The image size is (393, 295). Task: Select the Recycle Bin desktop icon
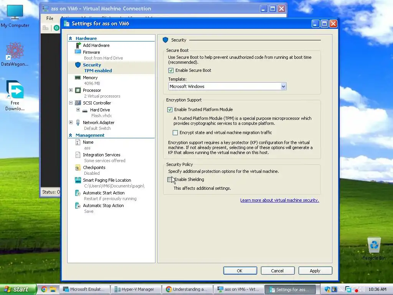pyautogui.click(x=374, y=249)
